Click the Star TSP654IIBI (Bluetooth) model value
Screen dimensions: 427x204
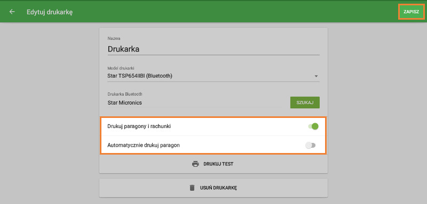(140, 76)
